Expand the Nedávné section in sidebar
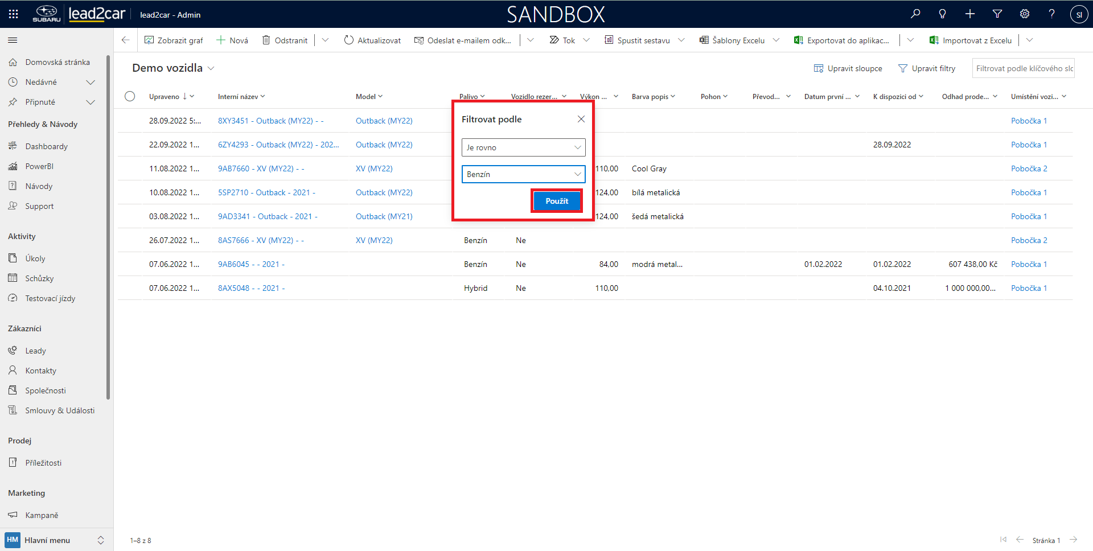 coord(90,83)
